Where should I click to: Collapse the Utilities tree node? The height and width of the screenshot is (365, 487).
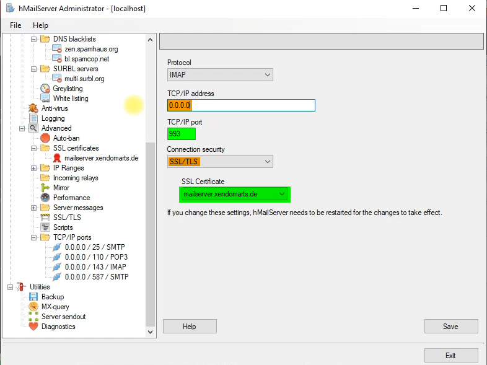coord(10,288)
